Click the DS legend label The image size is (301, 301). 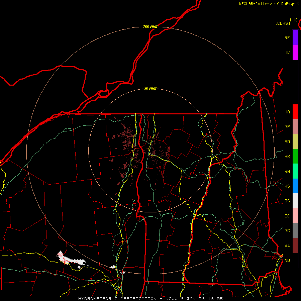[x=287, y=201]
